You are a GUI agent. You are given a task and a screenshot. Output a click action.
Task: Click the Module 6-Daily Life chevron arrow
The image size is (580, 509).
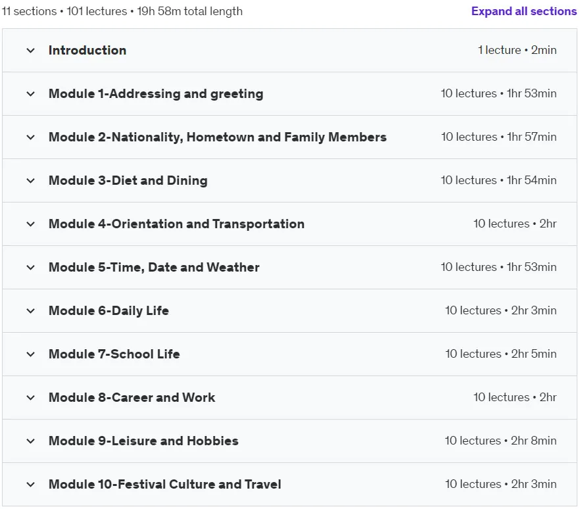point(31,310)
